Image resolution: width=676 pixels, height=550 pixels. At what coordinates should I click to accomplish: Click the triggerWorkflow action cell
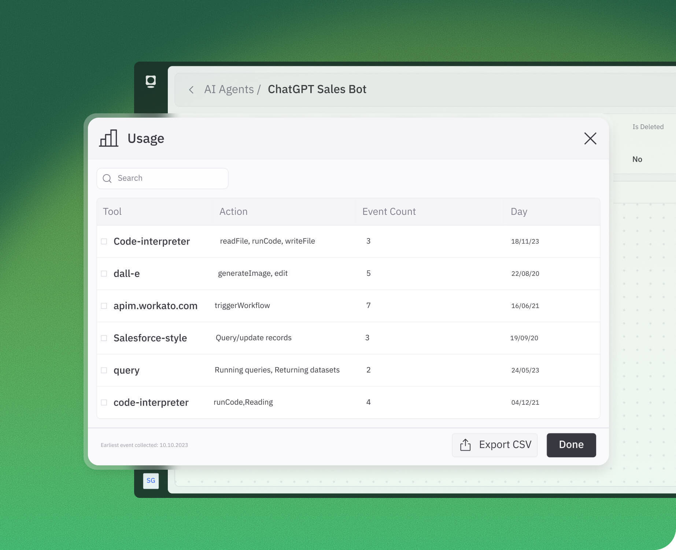tap(242, 306)
